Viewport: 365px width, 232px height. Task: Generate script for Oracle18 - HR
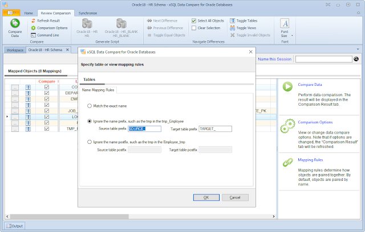pos(87,28)
